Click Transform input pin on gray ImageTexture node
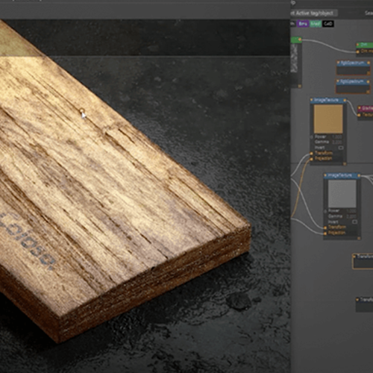 tap(325, 228)
